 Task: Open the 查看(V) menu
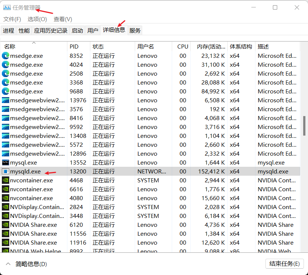[63, 19]
